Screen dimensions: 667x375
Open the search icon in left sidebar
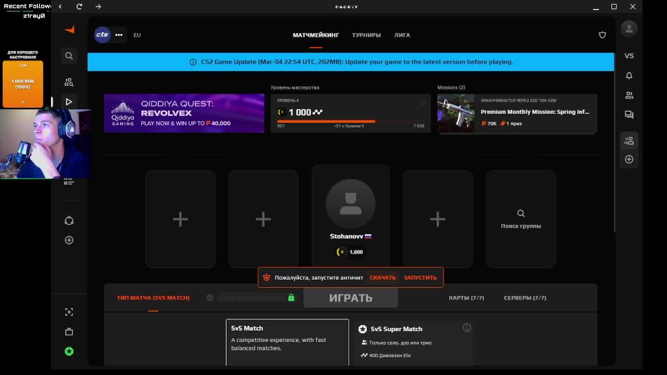(x=69, y=56)
